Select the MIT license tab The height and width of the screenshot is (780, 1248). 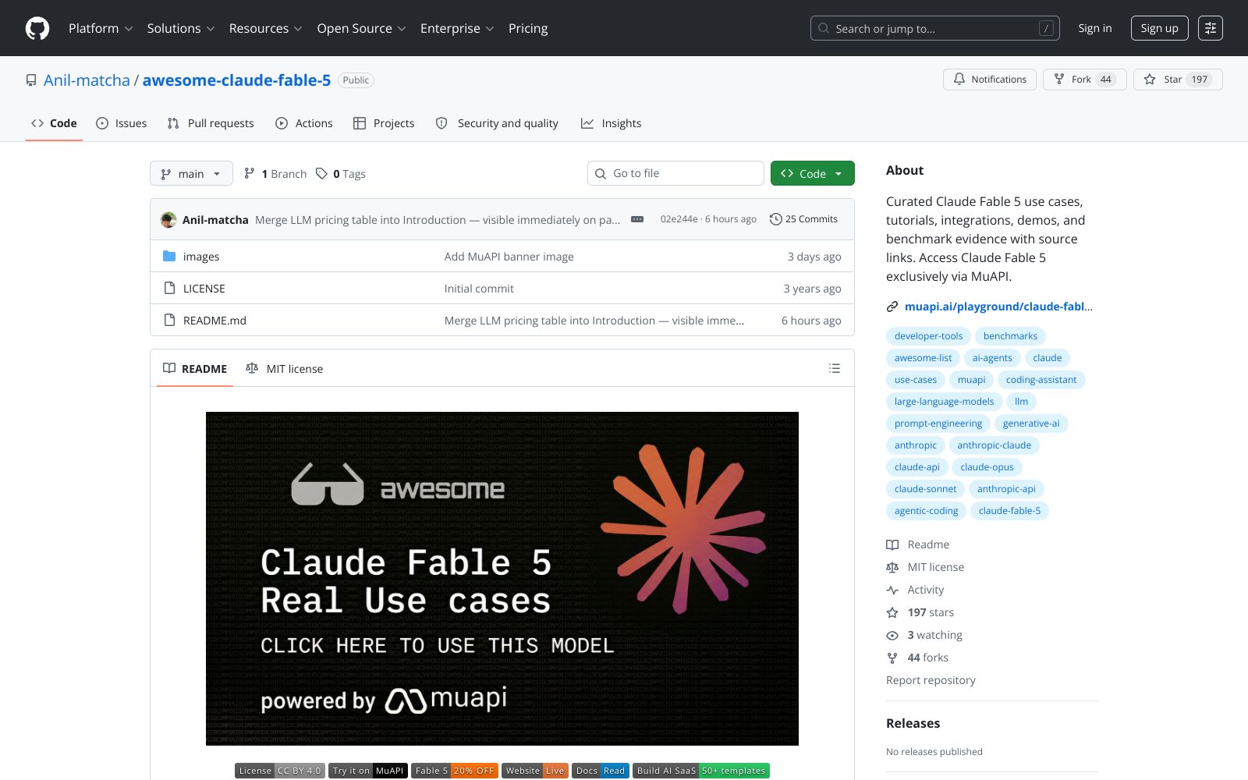[x=285, y=368]
